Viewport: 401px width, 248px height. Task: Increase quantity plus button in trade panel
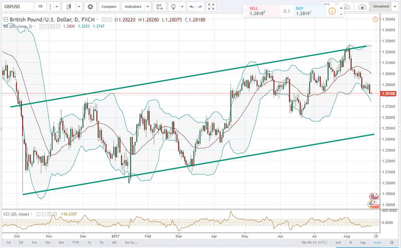[x=341, y=8]
